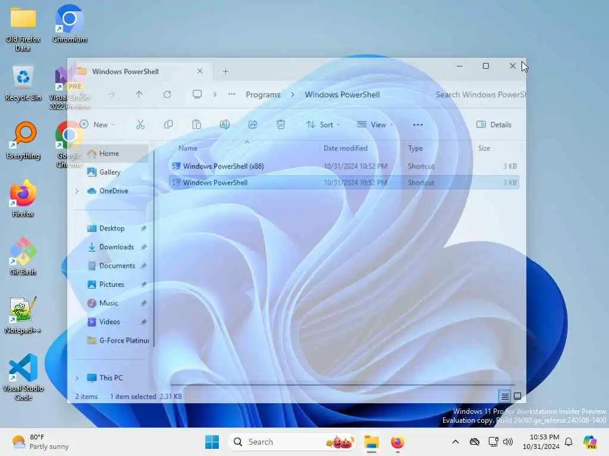Click the horizontal scrollbar in file list
Screen dimensions: 609x456
343,385
